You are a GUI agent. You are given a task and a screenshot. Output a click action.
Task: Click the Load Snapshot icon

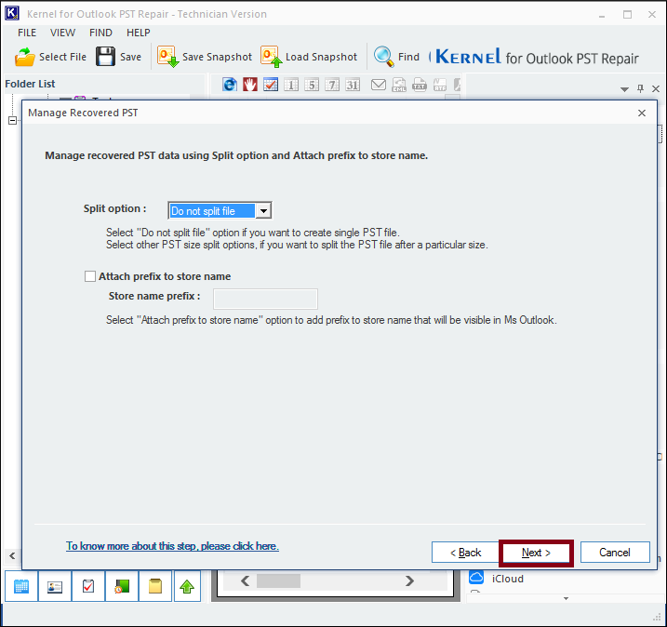click(271, 57)
